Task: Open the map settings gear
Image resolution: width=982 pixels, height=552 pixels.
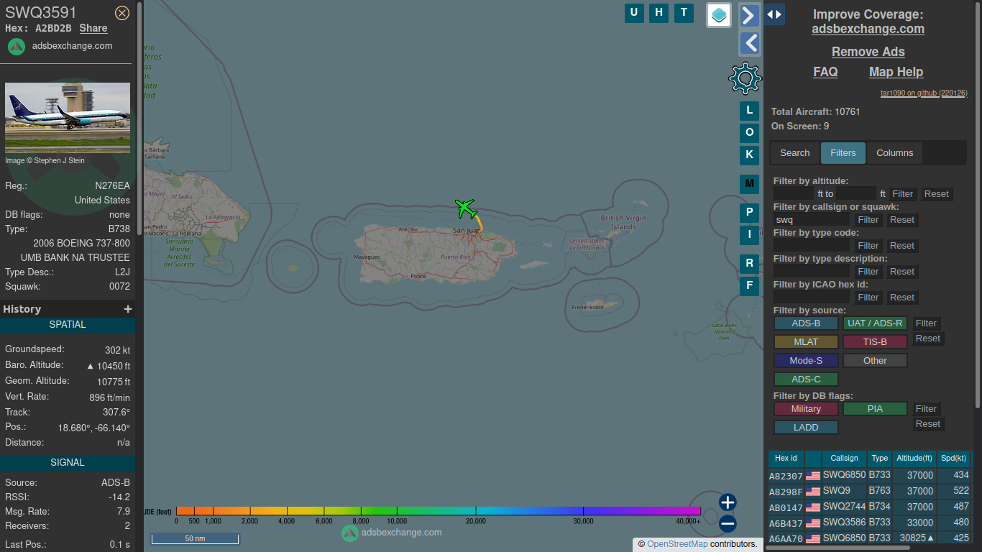Action: [745, 78]
